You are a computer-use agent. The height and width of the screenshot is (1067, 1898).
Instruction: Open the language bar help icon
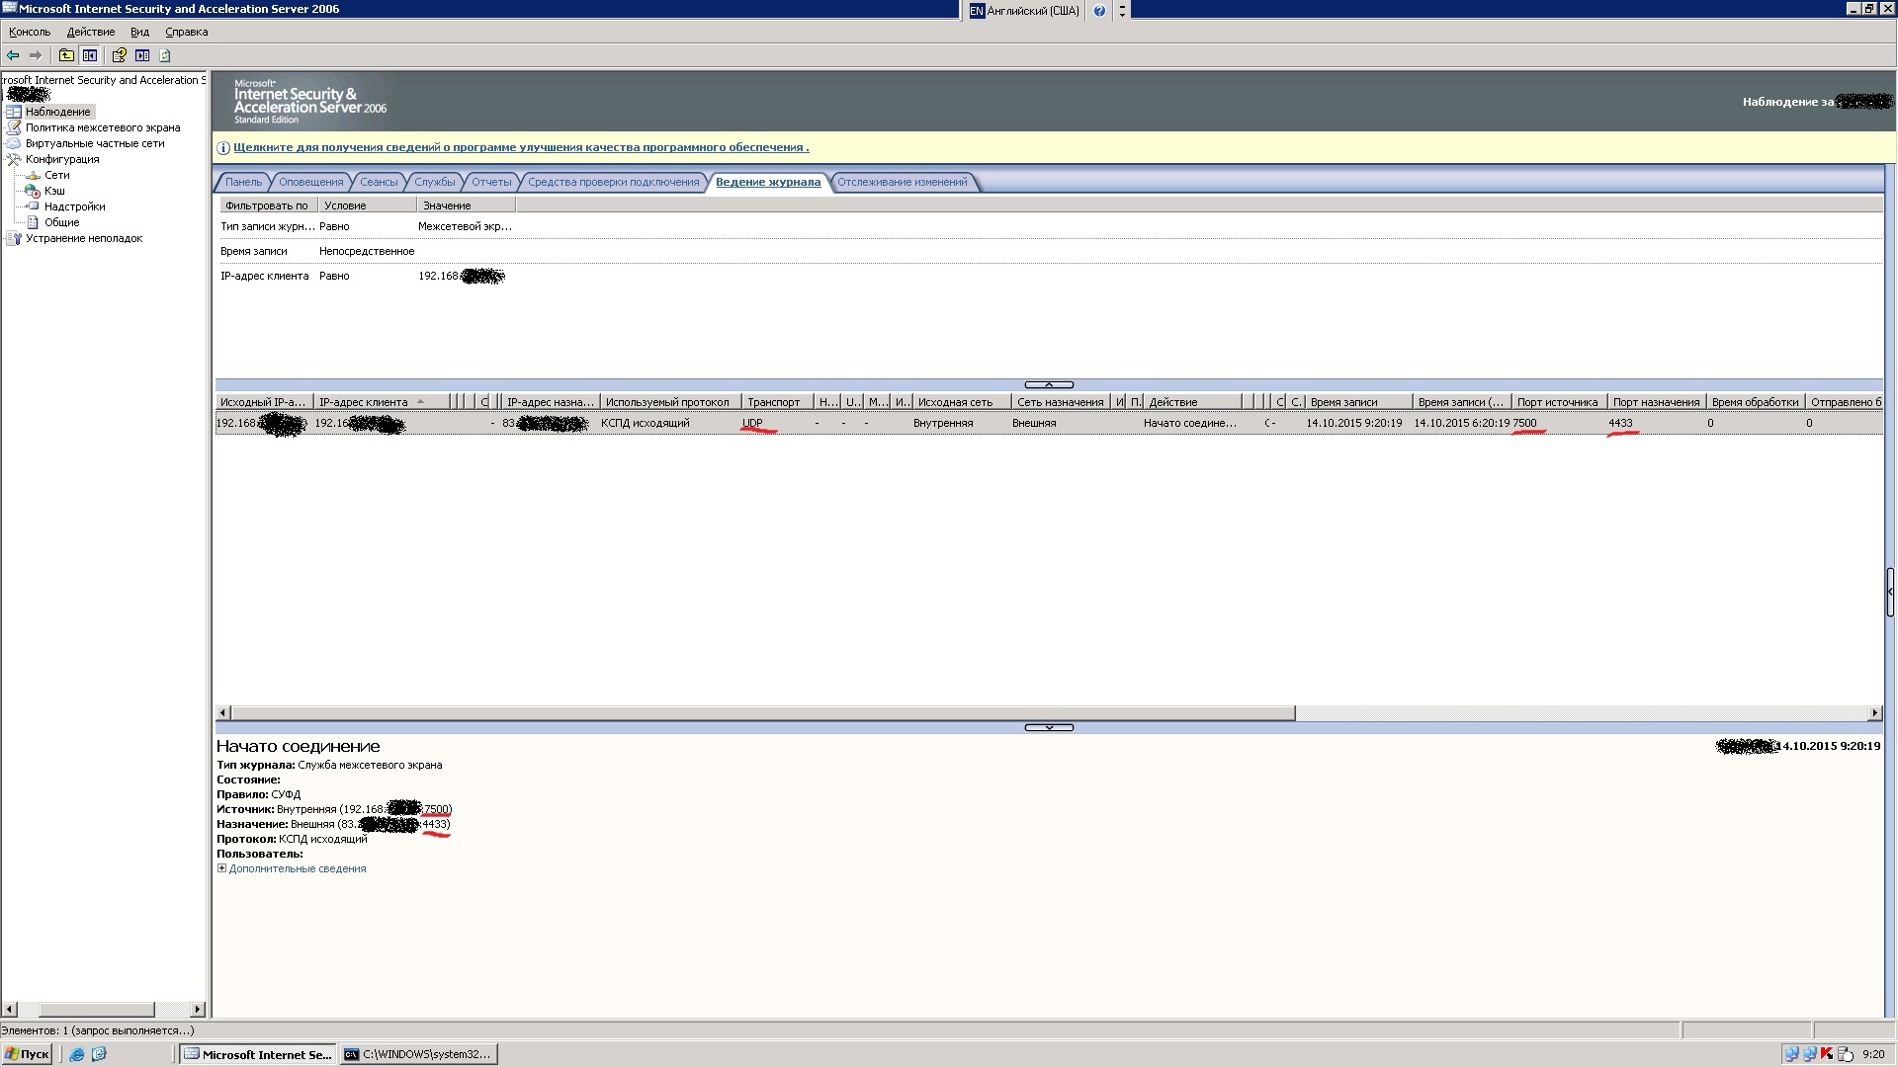[1099, 11]
